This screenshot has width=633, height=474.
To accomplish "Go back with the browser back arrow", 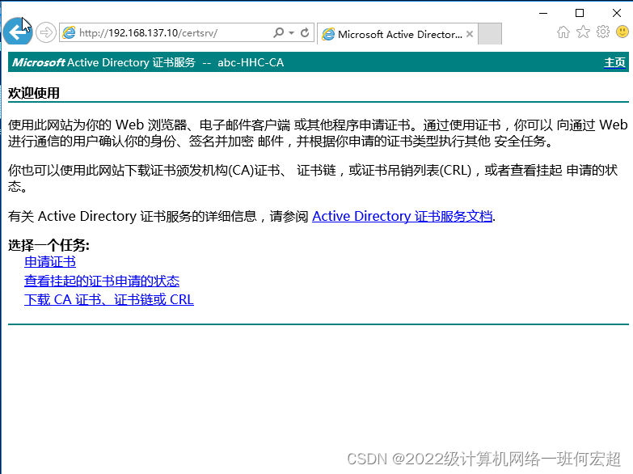I will (x=18, y=32).
